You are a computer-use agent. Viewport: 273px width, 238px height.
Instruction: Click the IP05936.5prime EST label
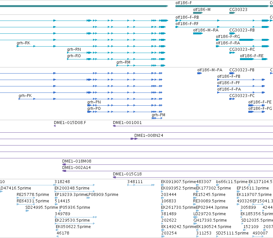click(x=75, y=207)
